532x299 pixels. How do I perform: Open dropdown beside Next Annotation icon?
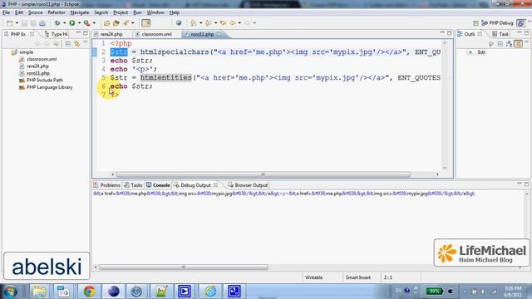(200, 23)
